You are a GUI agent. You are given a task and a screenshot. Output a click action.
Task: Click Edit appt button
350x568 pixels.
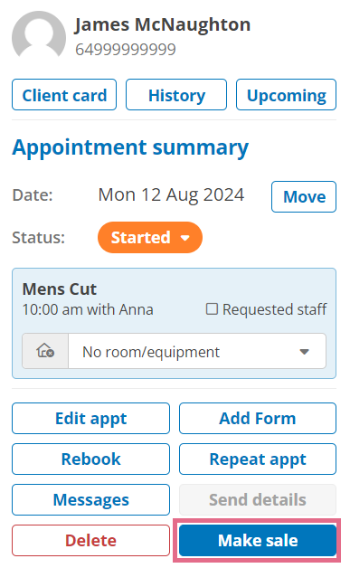pyautogui.click(x=91, y=419)
